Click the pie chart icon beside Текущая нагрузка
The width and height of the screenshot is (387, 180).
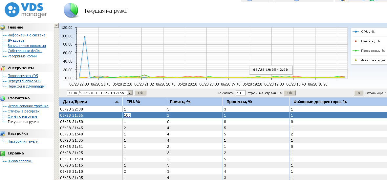[x=71, y=10]
